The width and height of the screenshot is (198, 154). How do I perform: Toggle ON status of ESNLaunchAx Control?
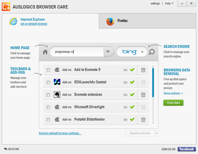(x=129, y=82)
